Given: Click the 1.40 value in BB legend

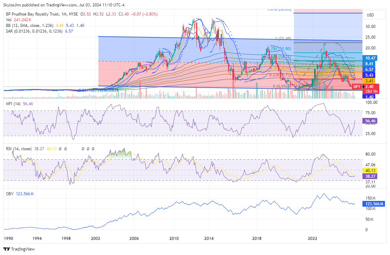Looking at the screenshot, I should [x=80, y=26].
